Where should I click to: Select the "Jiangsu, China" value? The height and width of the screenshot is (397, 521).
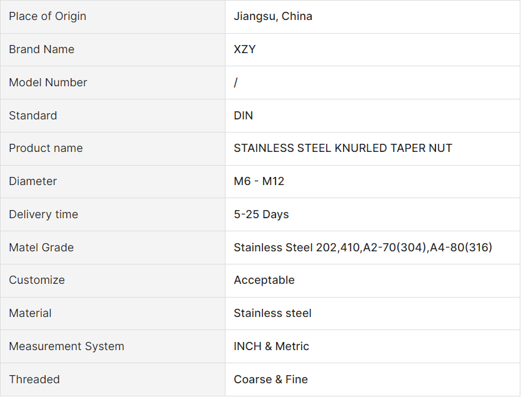[x=273, y=16]
